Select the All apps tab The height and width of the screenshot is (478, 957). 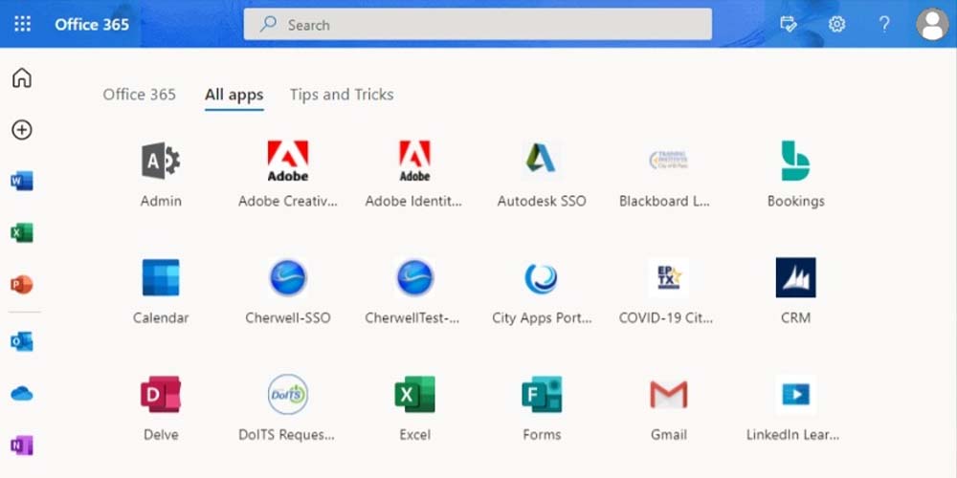[x=234, y=95]
